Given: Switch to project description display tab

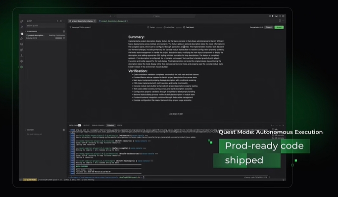Looking at the screenshot, I should coord(82,21).
